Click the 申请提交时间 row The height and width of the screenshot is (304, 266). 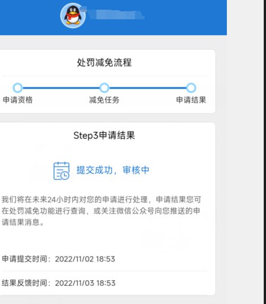click(104, 259)
